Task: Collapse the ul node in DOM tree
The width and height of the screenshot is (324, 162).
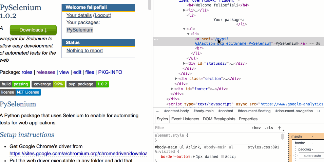Action: 185,29
